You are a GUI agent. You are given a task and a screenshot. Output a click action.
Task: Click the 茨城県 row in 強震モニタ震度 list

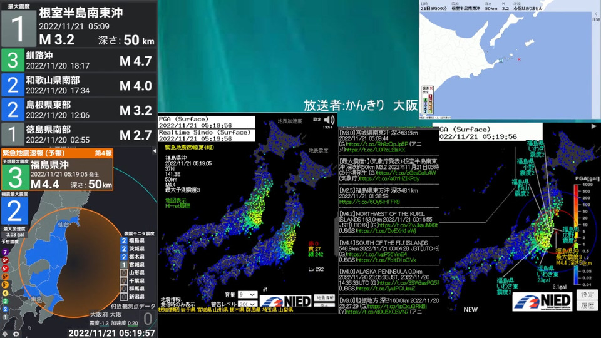133,248
